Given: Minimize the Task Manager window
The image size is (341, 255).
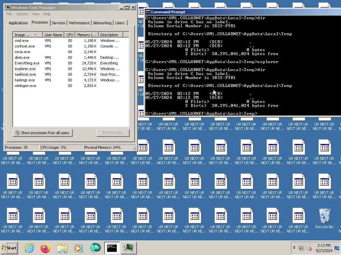Looking at the screenshot, I should pos(121,8).
